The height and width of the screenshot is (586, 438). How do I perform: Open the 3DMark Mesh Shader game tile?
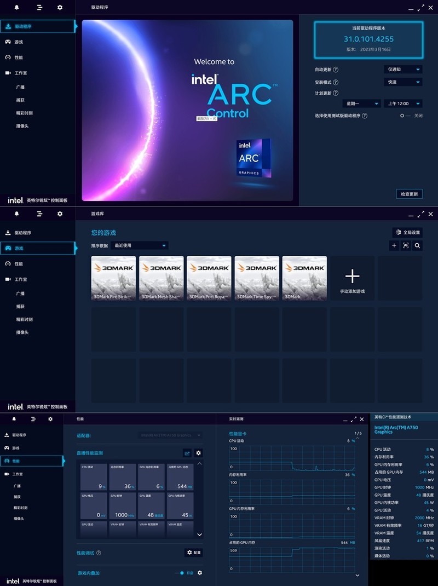pyautogui.click(x=162, y=278)
